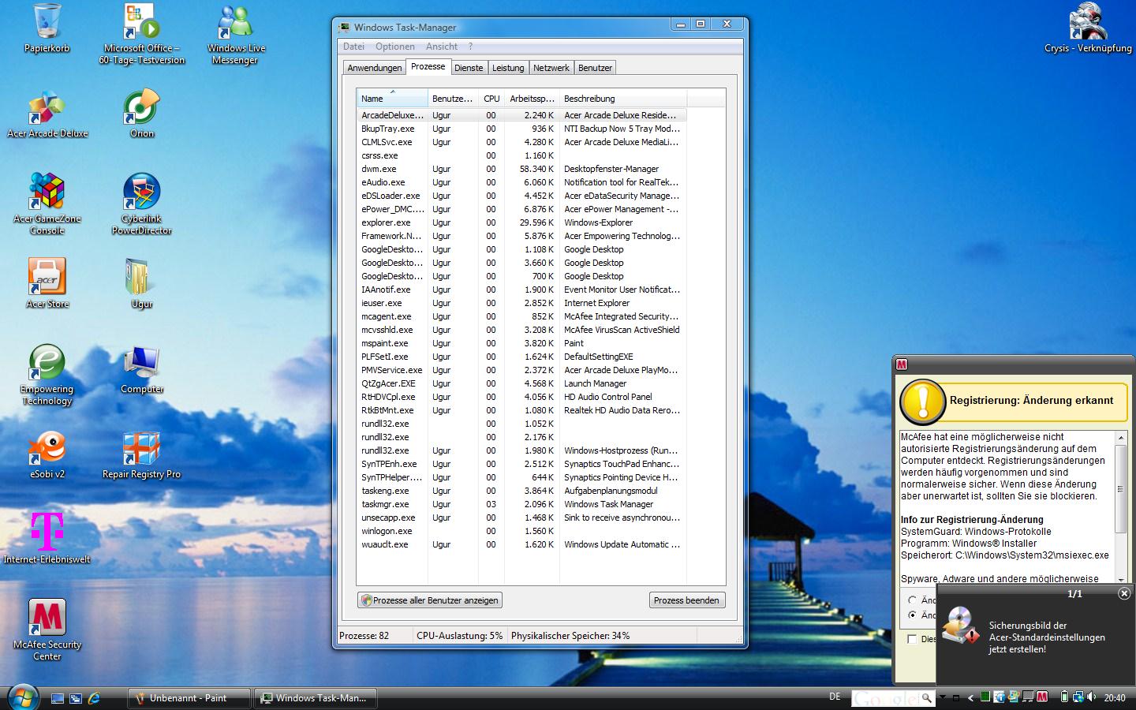The width and height of the screenshot is (1136, 710).
Task: Launch Cyberlink PowerDirector shortcut
Action: 142,204
